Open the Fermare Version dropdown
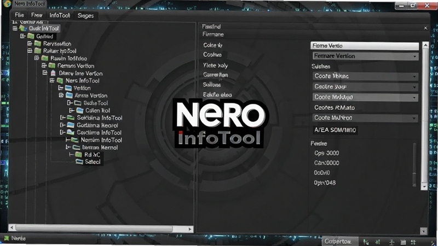The width and height of the screenshot is (438, 246). [x=365, y=56]
